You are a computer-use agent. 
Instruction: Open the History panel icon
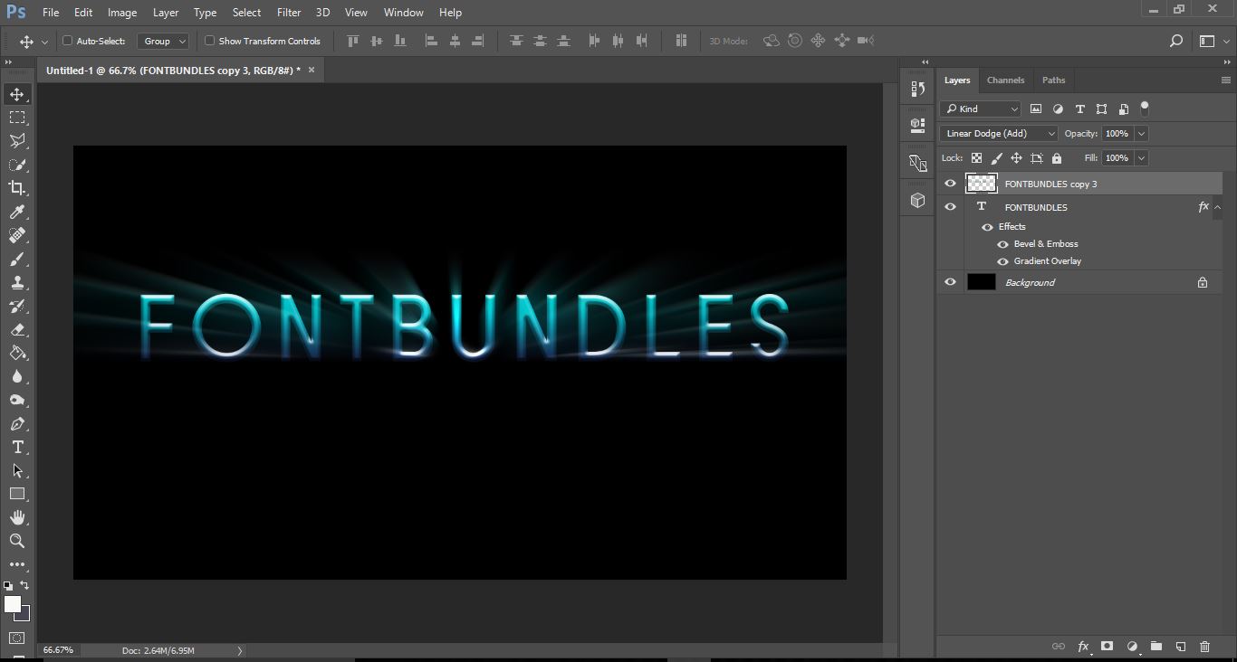(x=917, y=89)
